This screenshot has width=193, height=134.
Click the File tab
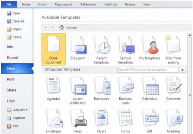(x=9, y=5)
